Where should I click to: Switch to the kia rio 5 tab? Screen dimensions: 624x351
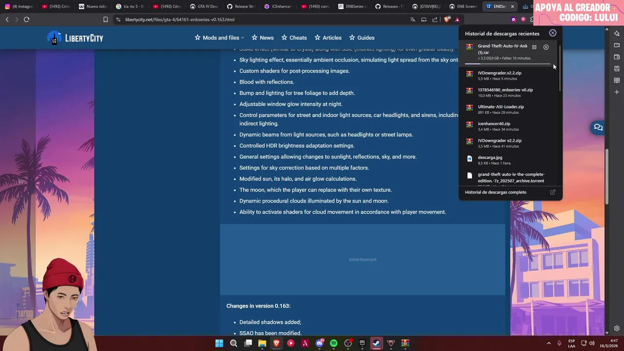coord(130,6)
